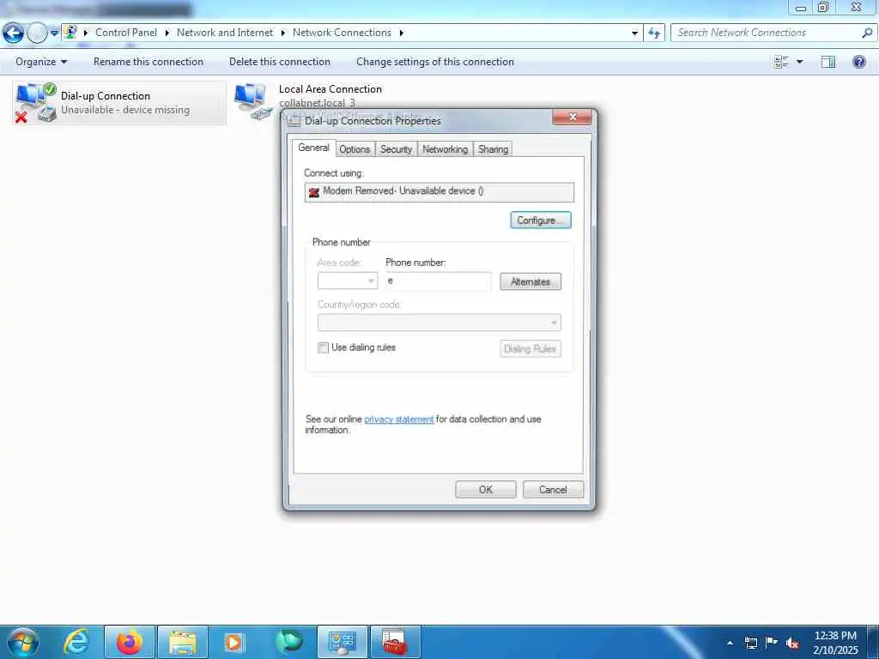Click the Local Area Connection name text

tap(330, 89)
